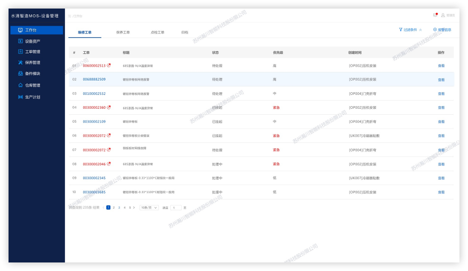Collapse filters with the double-chevron arrow

(x=420, y=30)
